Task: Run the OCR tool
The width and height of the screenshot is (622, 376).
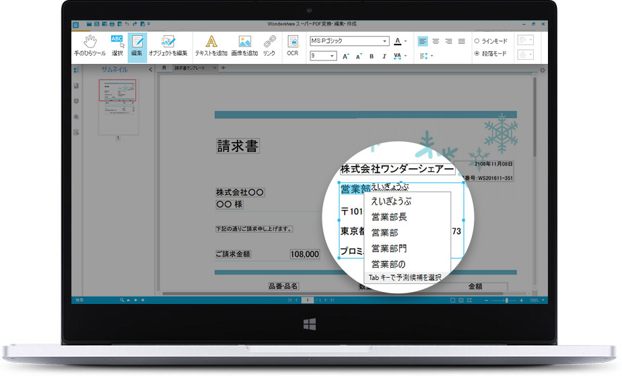Action: 293,46
